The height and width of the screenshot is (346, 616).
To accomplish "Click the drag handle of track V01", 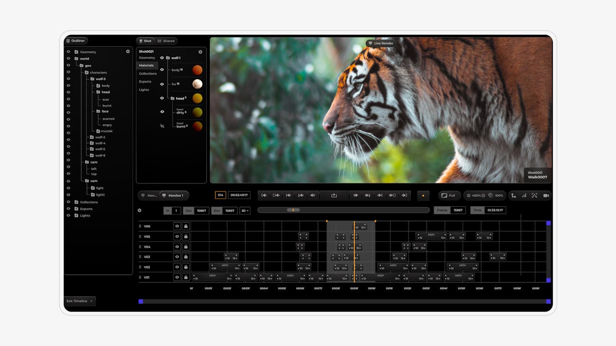I will tap(140, 277).
